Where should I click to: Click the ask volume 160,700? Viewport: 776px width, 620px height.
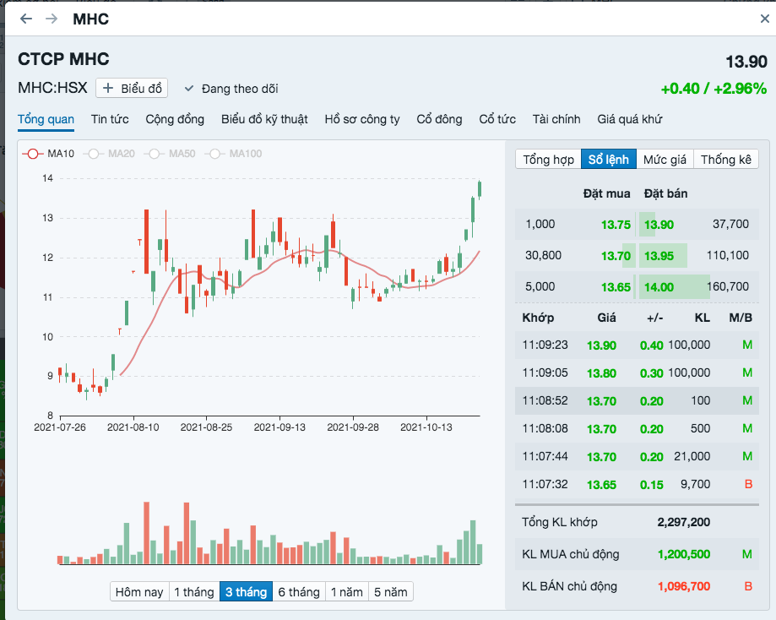pyautogui.click(x=728, y=286)
